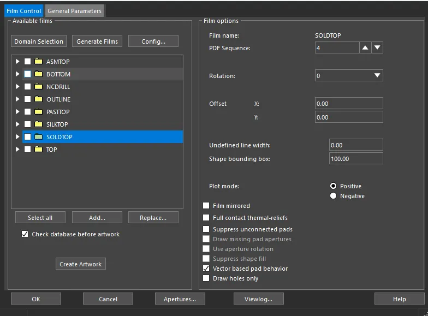Image resolution: width=428 pixels, height=316 pixels.
Task: Expand the ASMTOP film entry
Action: (17, 61)
